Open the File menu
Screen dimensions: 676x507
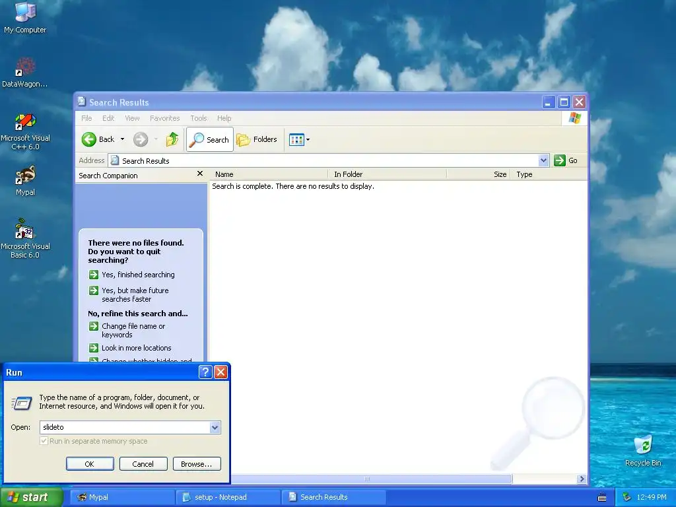coord(86,118)
